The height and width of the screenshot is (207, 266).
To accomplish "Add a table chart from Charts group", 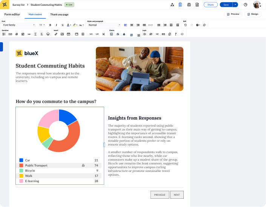I will pyautogui.click(x=139, y=35).
